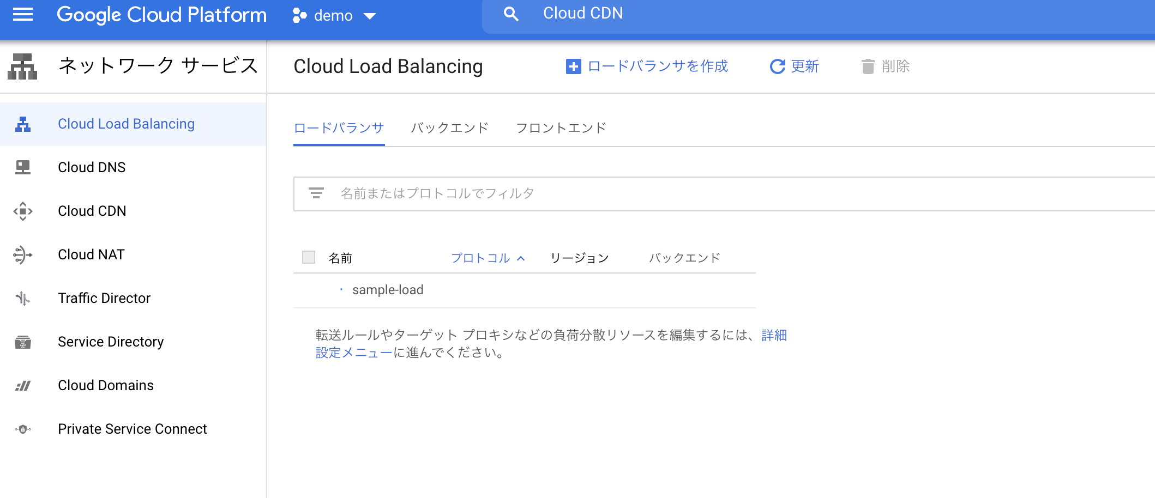The width and height of the screenshot is (1155, 498).
Task: Click the ネットワーク サービス network icon
Action: [x=22, y=66]
